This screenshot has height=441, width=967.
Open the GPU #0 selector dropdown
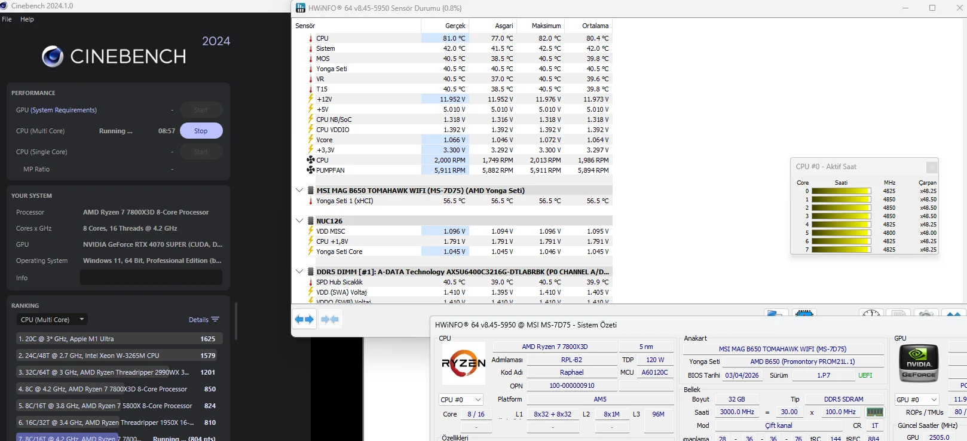pos(917,400)
